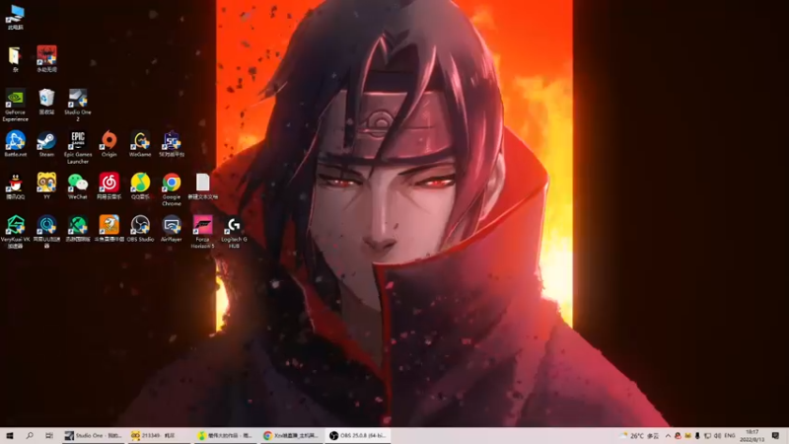The image size is (789, 444).
Task: Launch Tencent QQ penguin icon
Action: coord(15,186)
